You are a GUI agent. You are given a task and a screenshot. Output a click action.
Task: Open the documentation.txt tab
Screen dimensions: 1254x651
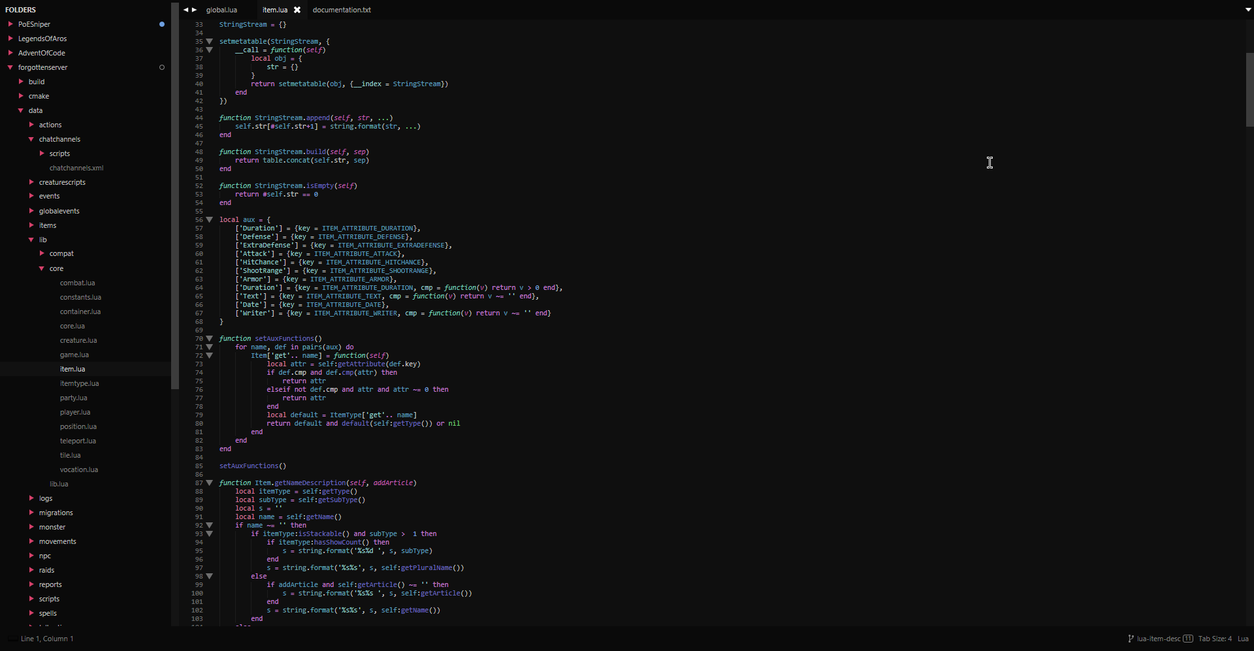click(x=341, y=10)
